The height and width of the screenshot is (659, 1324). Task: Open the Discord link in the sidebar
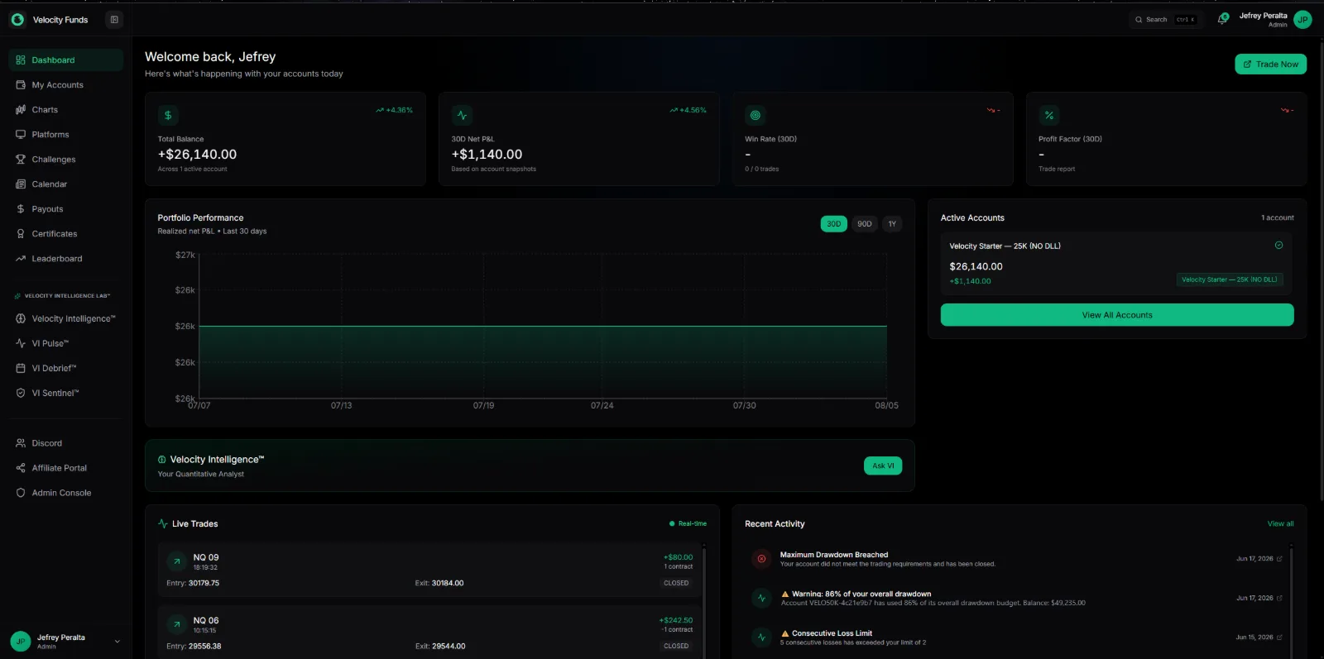tap(65, 443)
